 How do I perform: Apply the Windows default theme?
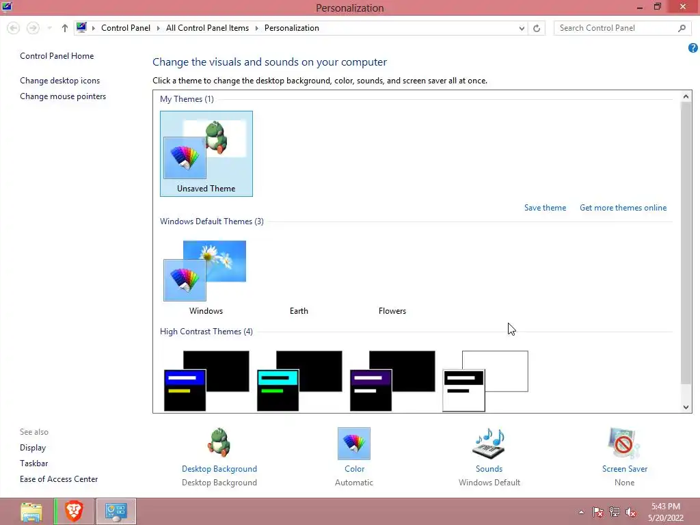pos(206,278)
